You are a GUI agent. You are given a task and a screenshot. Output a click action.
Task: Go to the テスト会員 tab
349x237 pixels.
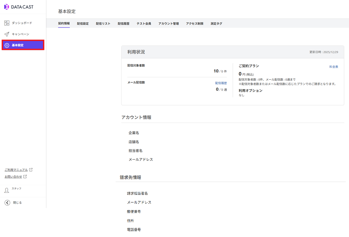click(x=144, y=24)
